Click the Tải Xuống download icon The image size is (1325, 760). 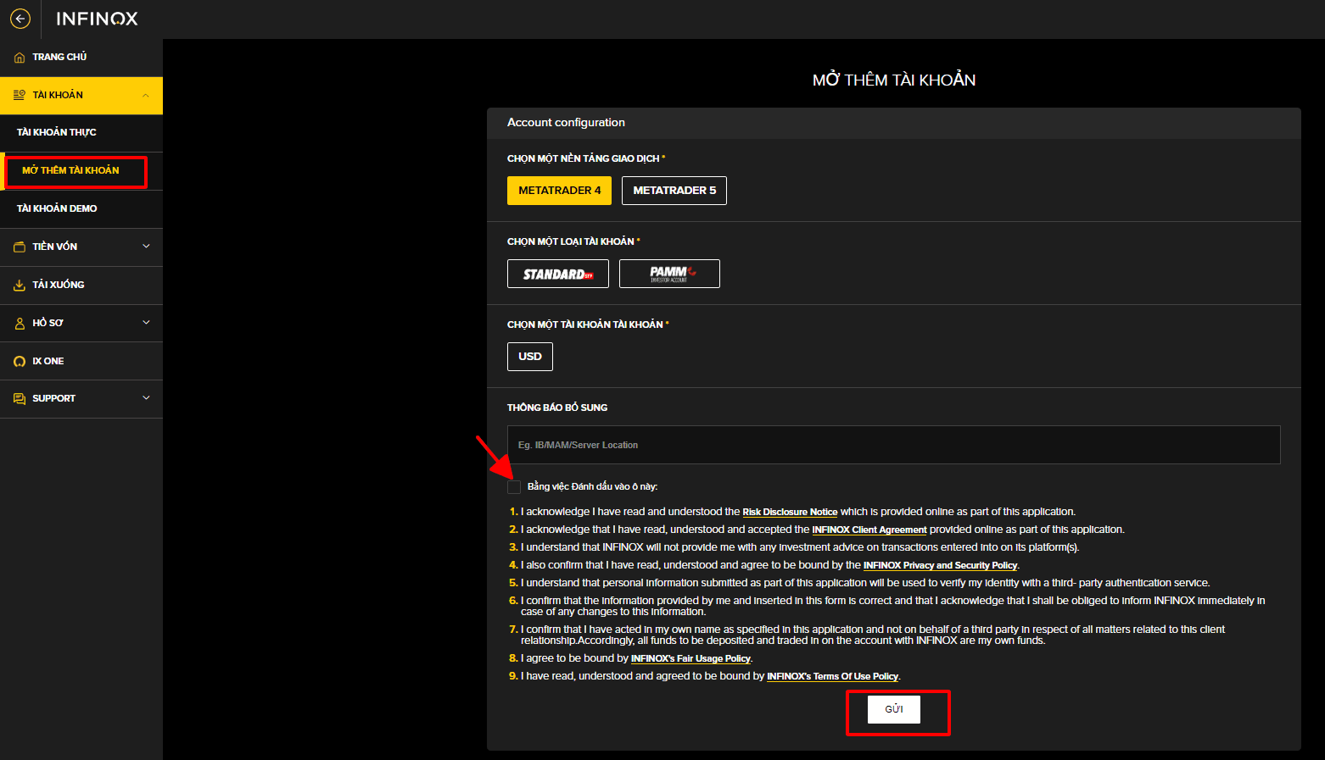tap(20, 285)
